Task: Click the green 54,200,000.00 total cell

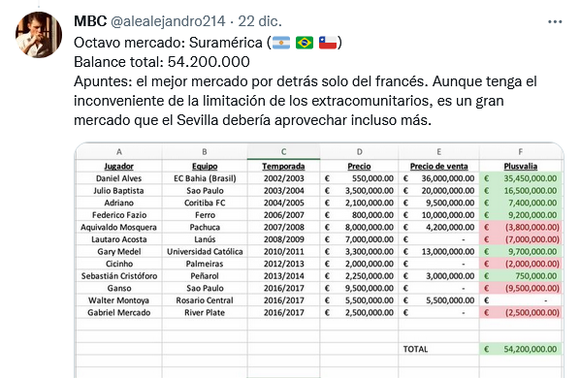Action: [x=521, y=349]
